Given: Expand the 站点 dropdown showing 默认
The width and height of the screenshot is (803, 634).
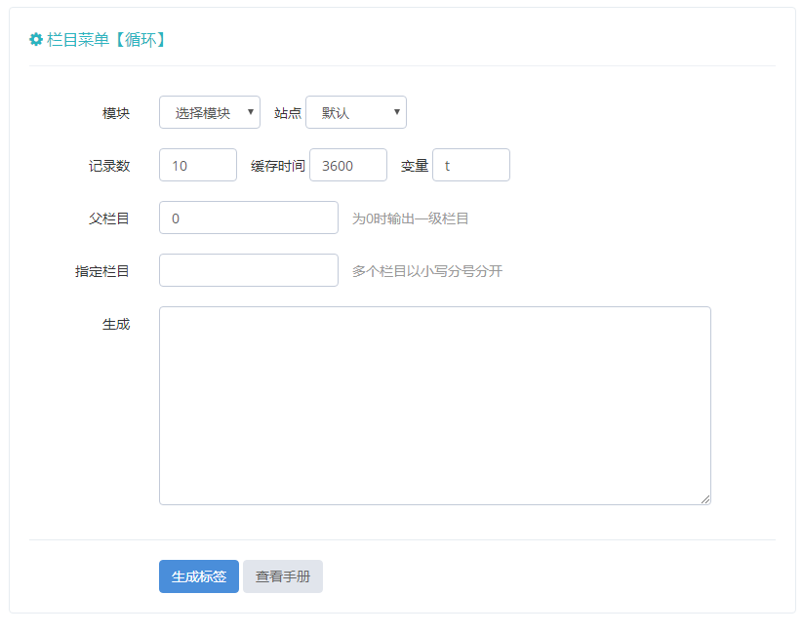Looking at the screenshot, I should pos(356,112).
